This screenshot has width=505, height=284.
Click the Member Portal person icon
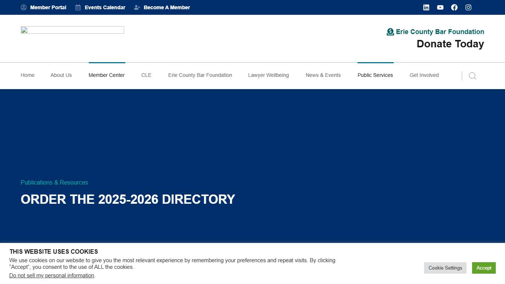point(24,7)
